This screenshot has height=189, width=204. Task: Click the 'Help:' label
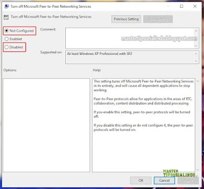97,70
